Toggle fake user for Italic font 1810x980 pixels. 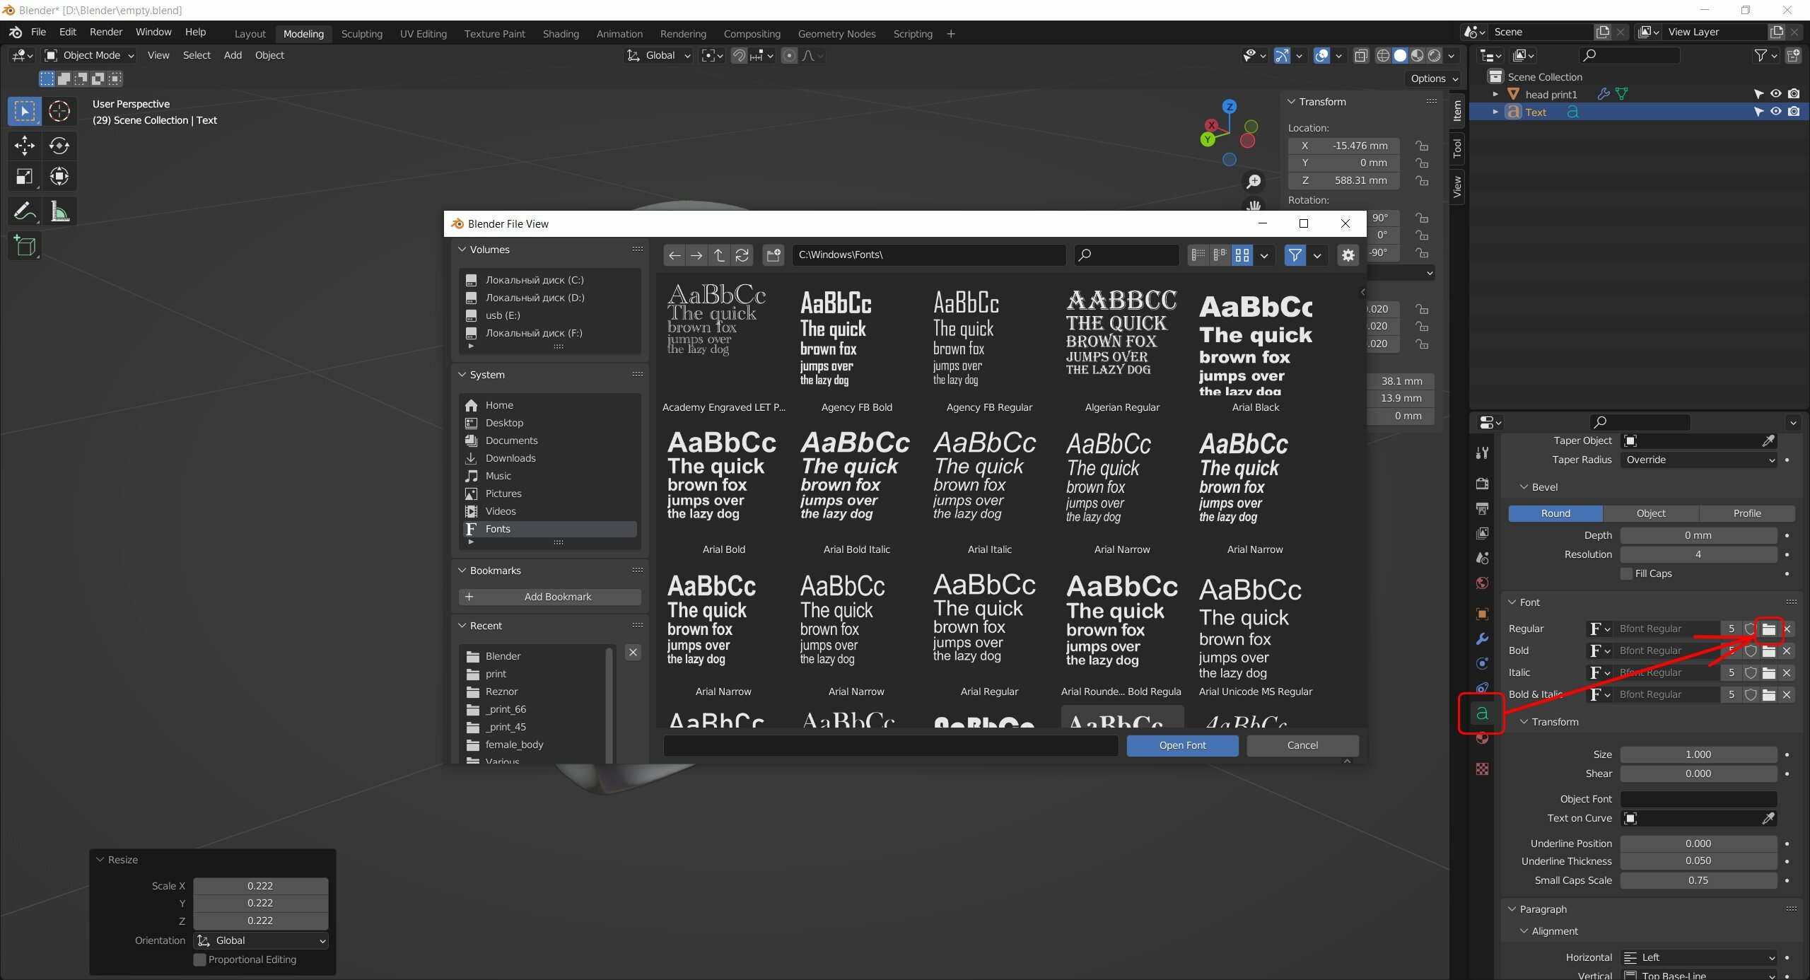click(1751, 673)
